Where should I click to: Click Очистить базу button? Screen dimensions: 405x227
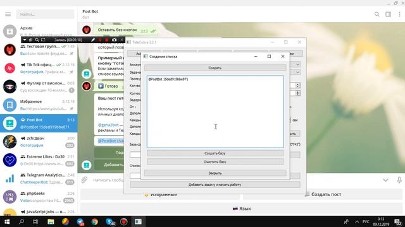pos(215,162)
